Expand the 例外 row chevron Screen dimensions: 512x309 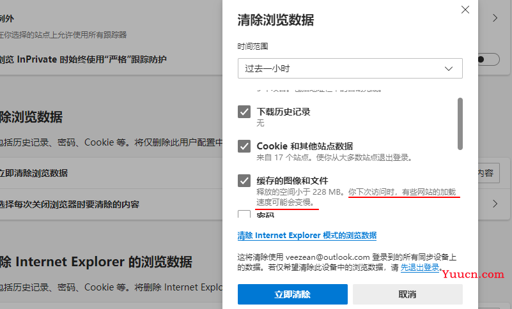coord(495,18)
